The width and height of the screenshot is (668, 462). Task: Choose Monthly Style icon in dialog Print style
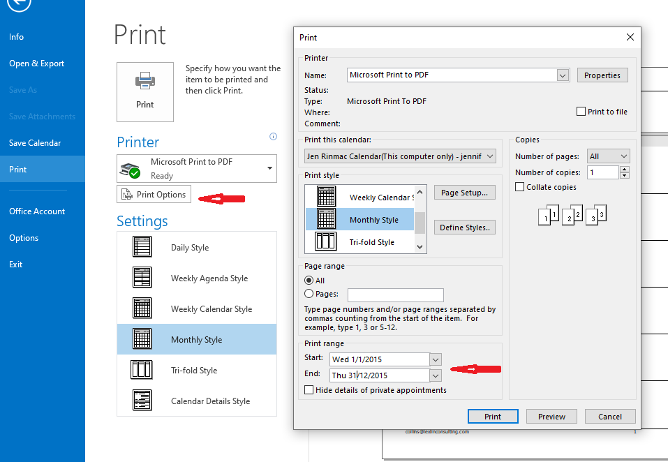tap(327, 219)
